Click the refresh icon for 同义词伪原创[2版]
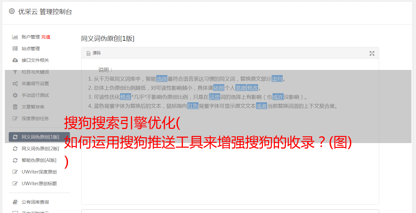The height and width of the screenshot is (213, 416). [15, 149]
